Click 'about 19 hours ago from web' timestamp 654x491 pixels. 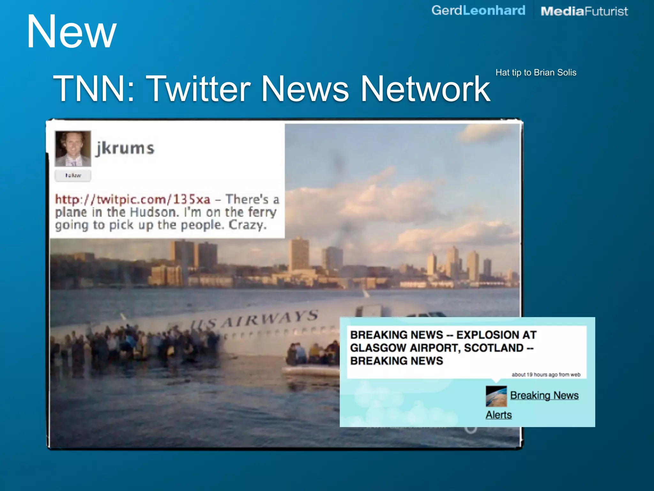tap(546, 375)
